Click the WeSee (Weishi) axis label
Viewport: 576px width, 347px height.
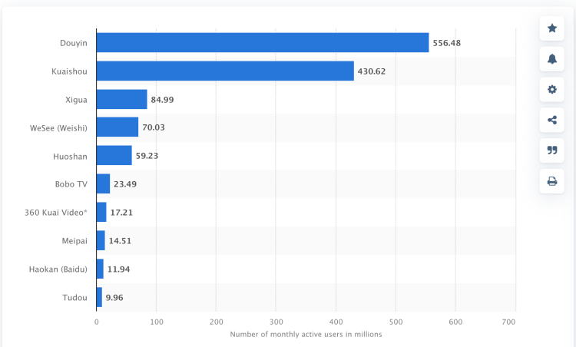(58, 127)
